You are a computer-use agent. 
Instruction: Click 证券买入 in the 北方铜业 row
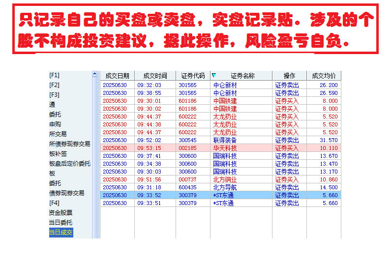coord(287,179)
